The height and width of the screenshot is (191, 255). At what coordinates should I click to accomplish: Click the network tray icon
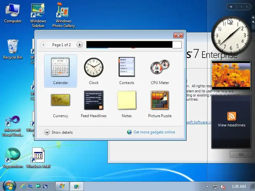pyautogui.click(x=215, y=187)
